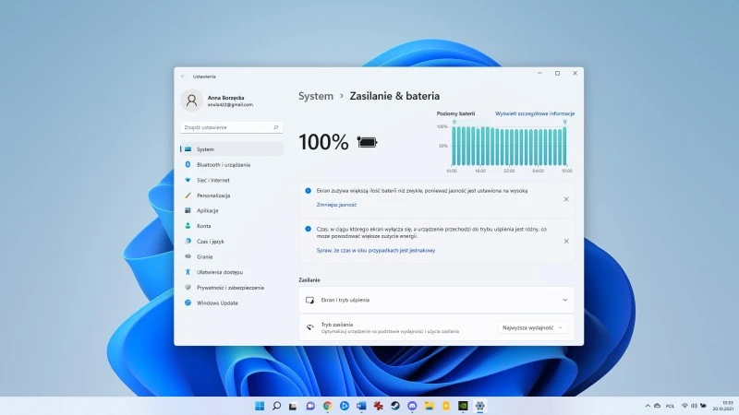This screenshot has height=415, width=739.
Task: Click the Znajdź ustawienie search field
Action: click(x=232, y=127)
